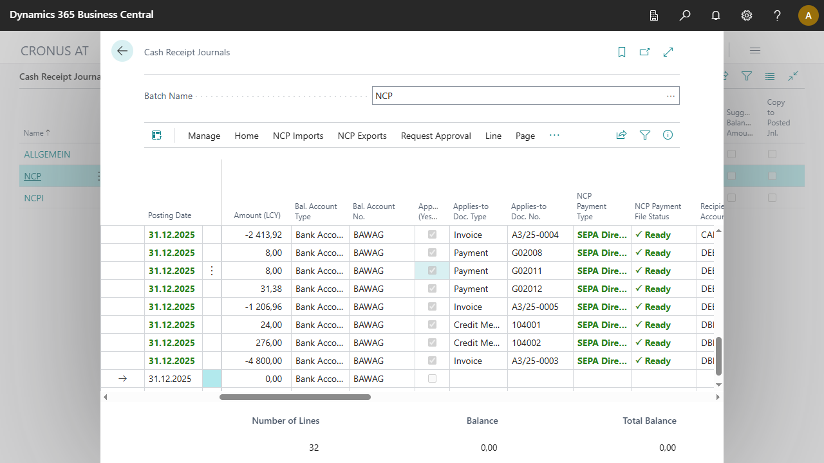824x463 pixels.
Task: Select Credit Memo cell for 104002
Action: [x=478, y=343]
